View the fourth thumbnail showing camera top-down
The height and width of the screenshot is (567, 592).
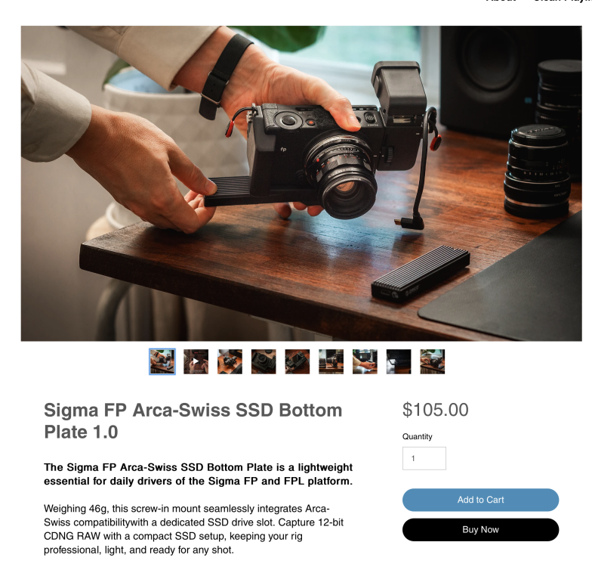click(264, 361)
